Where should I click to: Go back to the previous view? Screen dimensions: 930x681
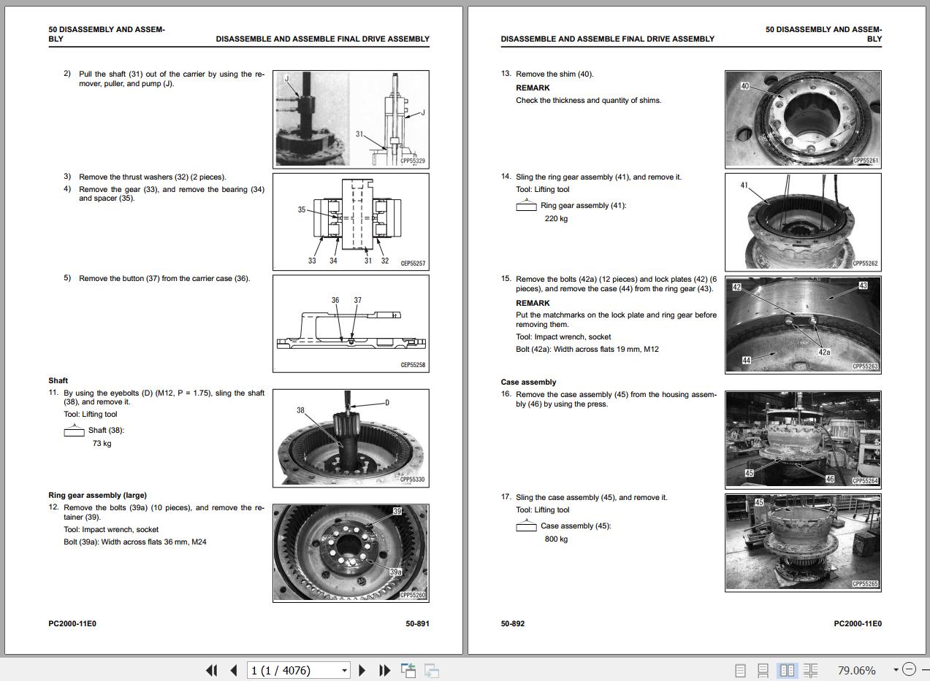coord(408,670)
